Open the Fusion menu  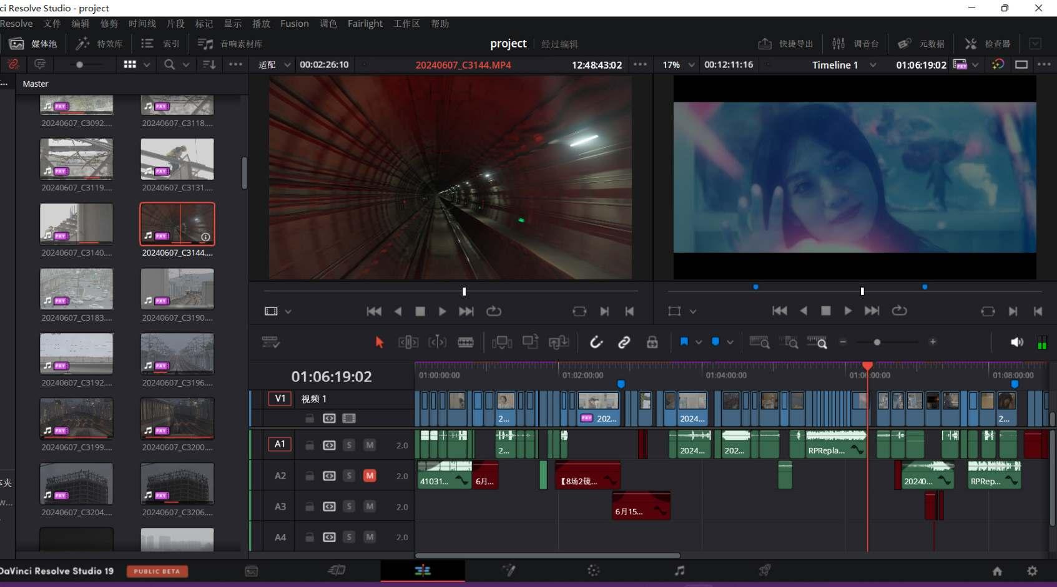294,24
